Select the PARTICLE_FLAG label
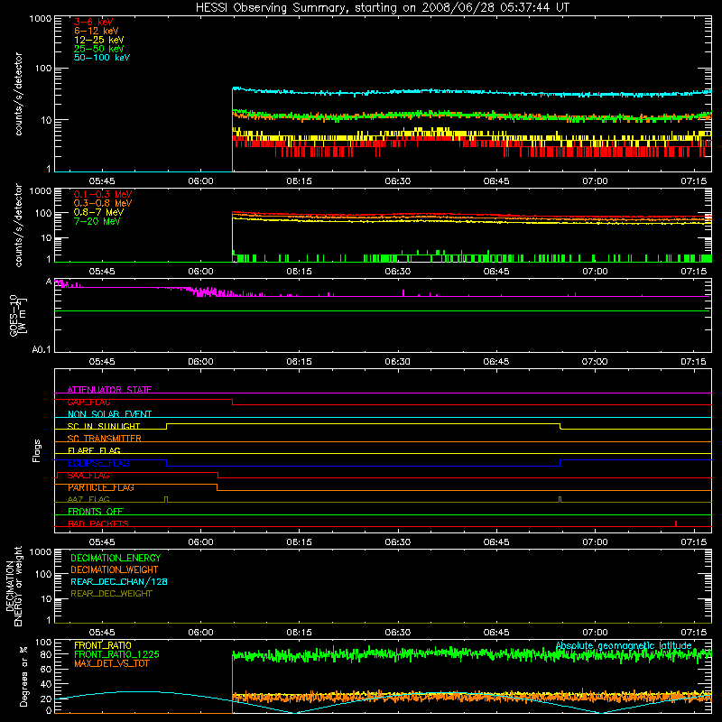Viewport: 722px width, 722px height. tap(101, 487)
